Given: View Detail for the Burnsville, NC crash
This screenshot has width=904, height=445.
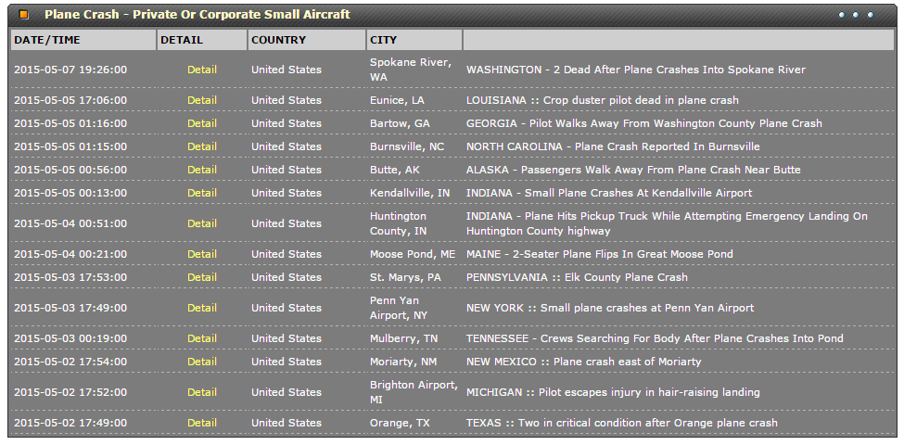Looking at the screenshot, I should click(202, 146).
